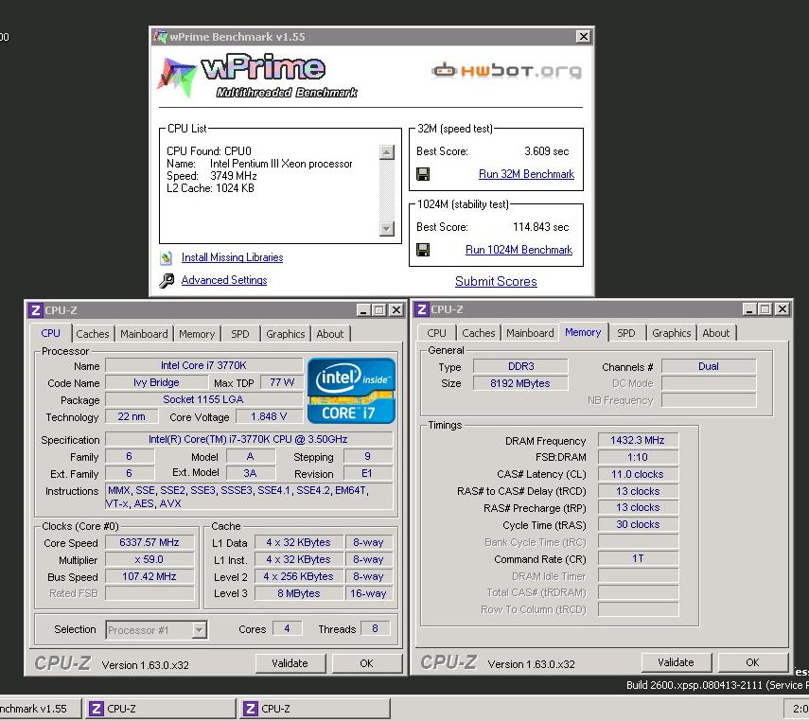Viewport: 809px width, 721px height.
Task: Click Validate in right CPU-Z window
Action: (x=676, y=662)
